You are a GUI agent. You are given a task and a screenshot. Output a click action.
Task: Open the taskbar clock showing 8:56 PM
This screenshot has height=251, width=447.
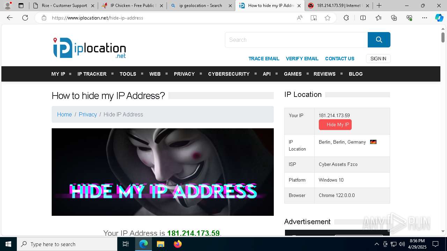[x=417, y=244]
